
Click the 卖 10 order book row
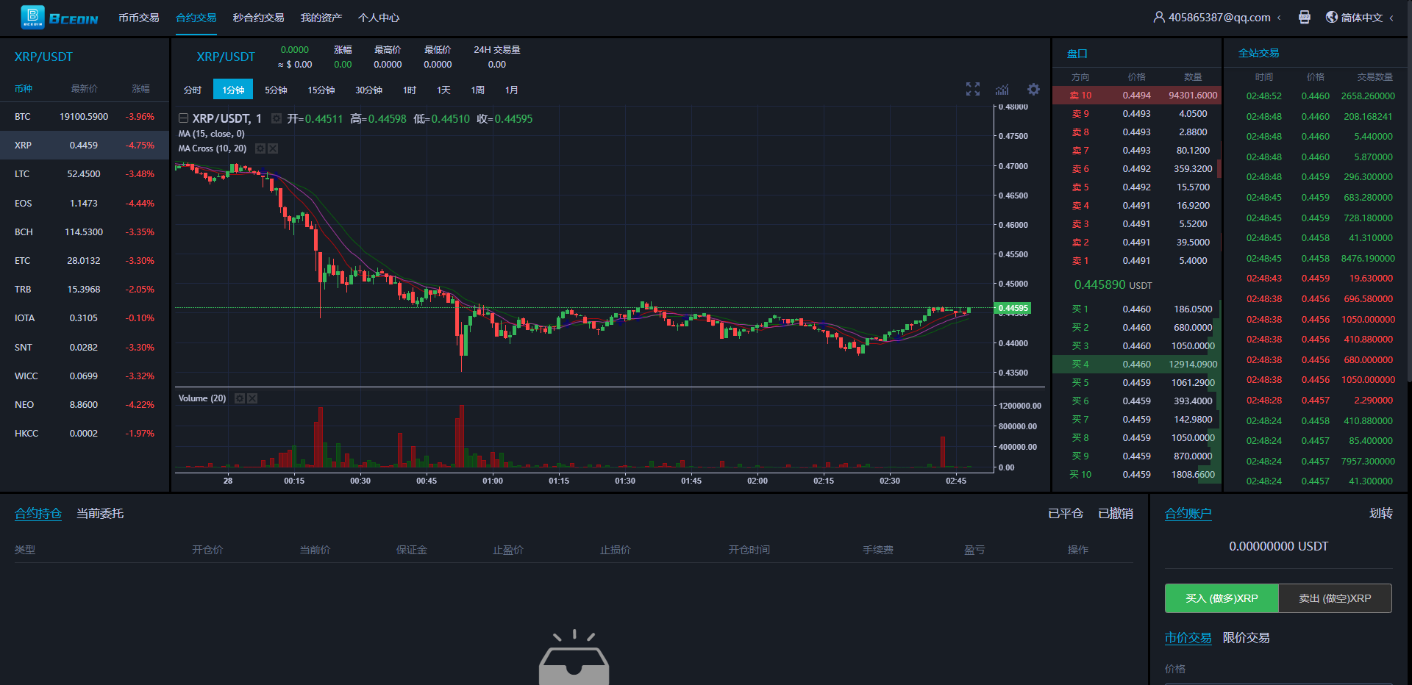1137,96
